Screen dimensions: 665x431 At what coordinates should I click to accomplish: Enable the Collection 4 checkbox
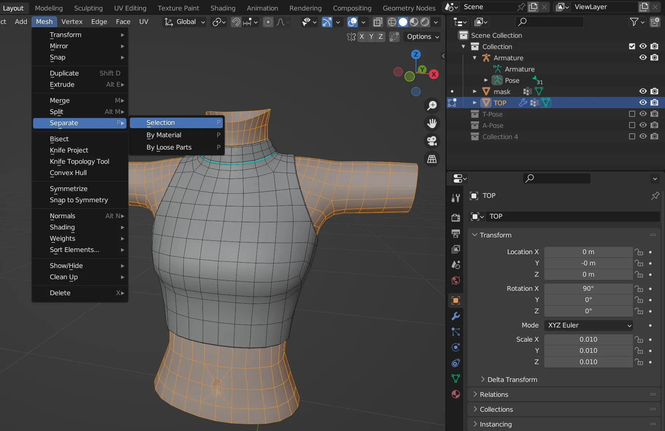point(632,137)
